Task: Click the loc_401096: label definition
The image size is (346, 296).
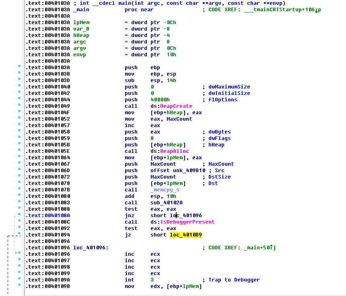Action: (91, 248)
